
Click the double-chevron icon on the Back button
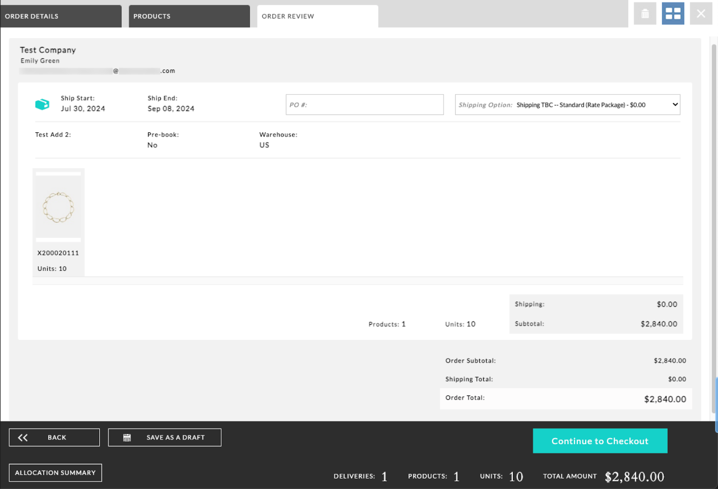pos(23,437)
